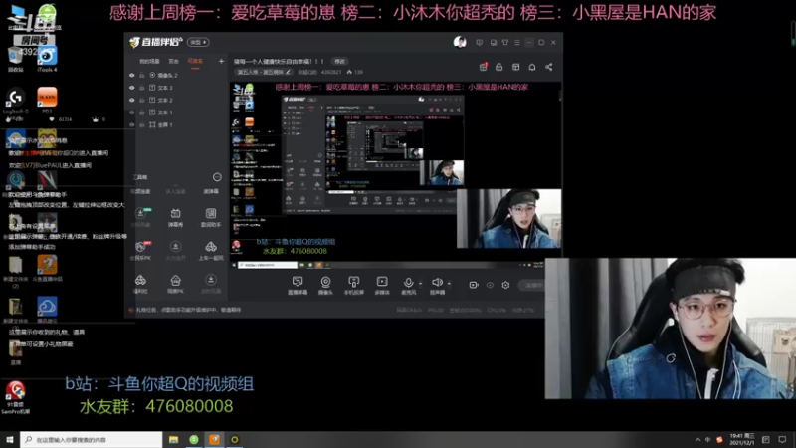Open message icon in title bar
This screenshot has height=448, width=796.
point(480,43)
